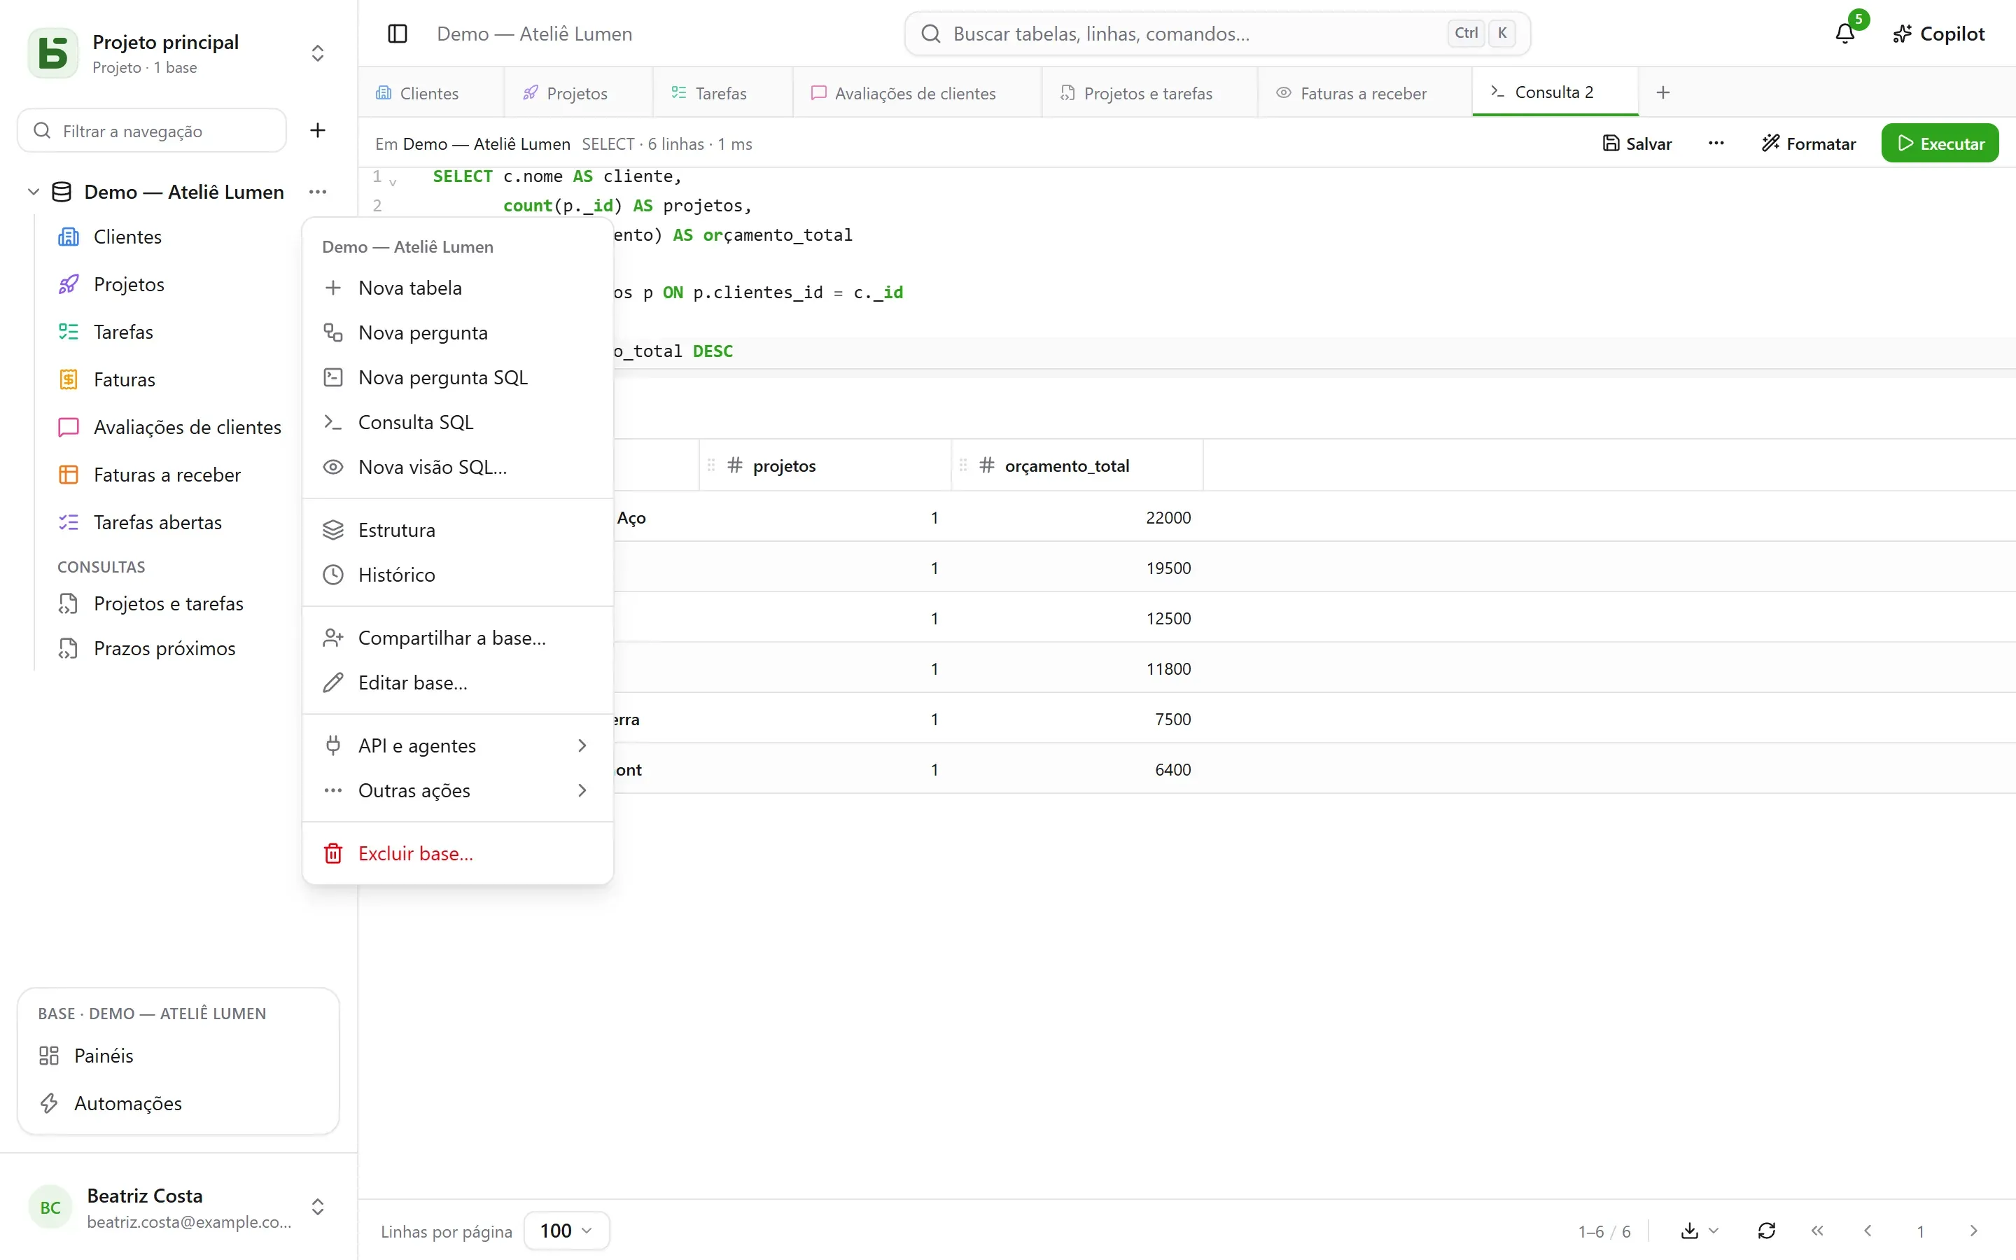Open the Beatriz Costa account menu
The height and width of the screenshot is (1260, 2016).
[x=177, y=1207]
